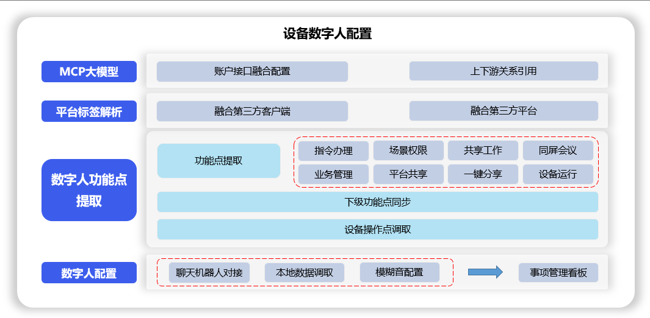650x318 pixels.
Task: Click 共享工作 item
Action: pos(483,150)
